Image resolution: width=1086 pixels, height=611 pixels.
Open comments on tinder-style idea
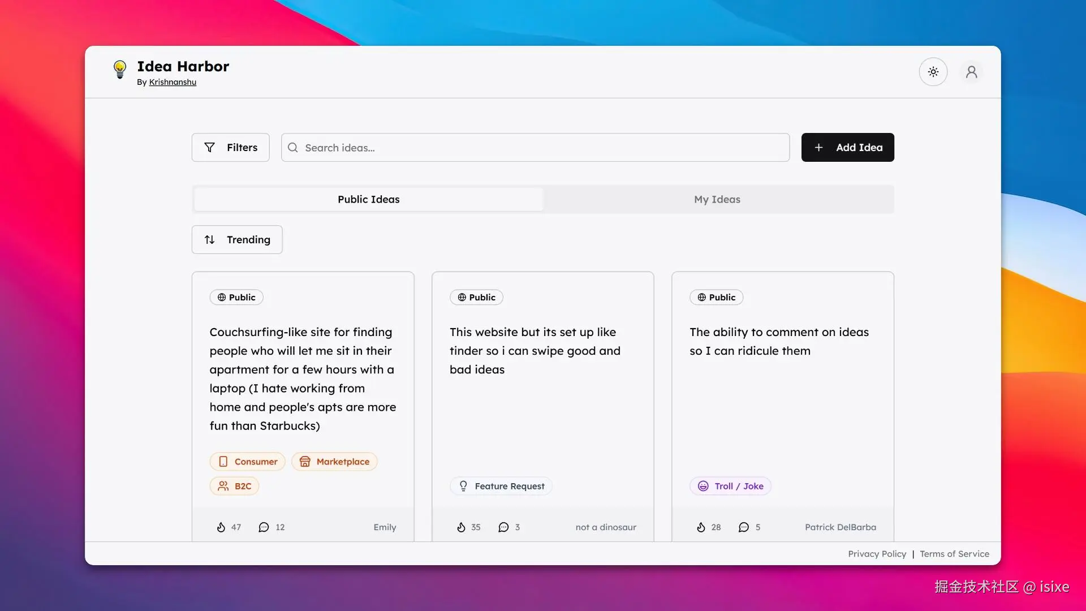[503, 527]
